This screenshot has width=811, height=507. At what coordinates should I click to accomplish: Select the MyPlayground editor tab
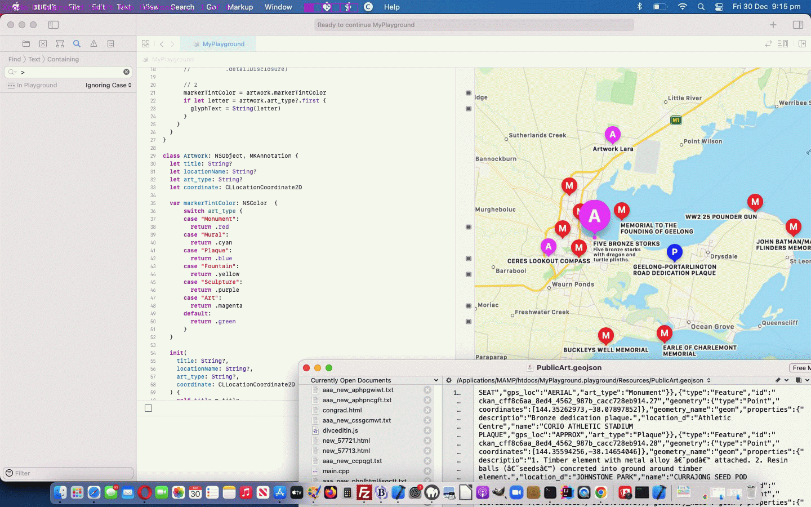pyautogui.click(x=223, y=44)
